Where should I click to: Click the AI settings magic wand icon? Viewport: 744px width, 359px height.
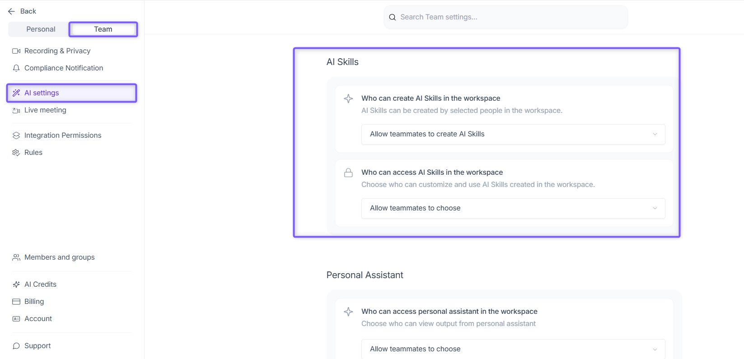pyautogui.click(x=16, y=93)
